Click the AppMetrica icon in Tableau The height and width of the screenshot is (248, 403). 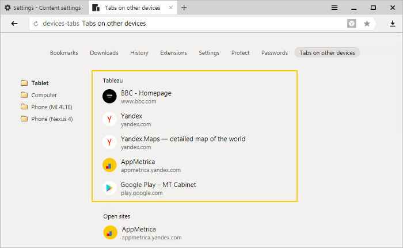(109, 165)
